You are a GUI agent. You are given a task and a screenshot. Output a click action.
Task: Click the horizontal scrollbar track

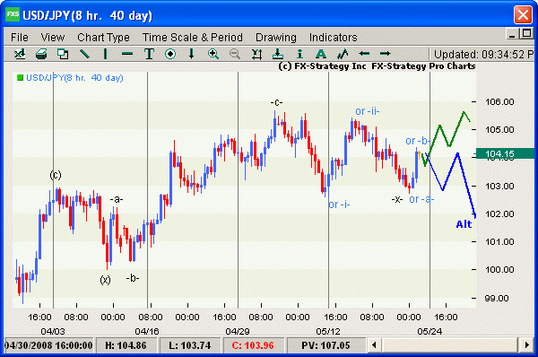pyautogui.click(x=450, y=344)
